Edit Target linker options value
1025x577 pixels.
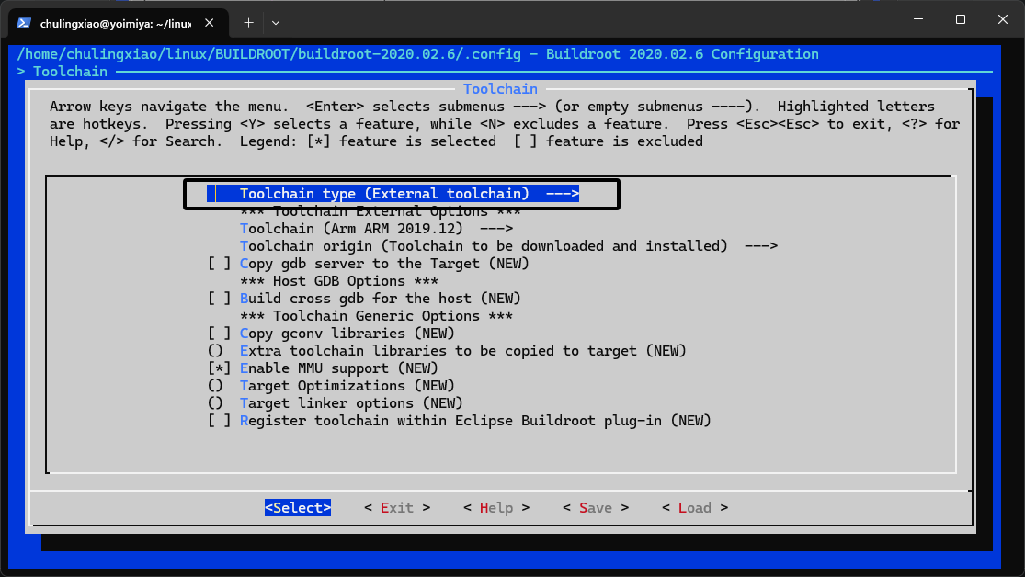(336, 403)
